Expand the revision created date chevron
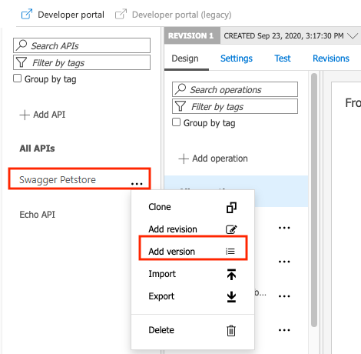 pyautogui.click(x=353, y=36)
